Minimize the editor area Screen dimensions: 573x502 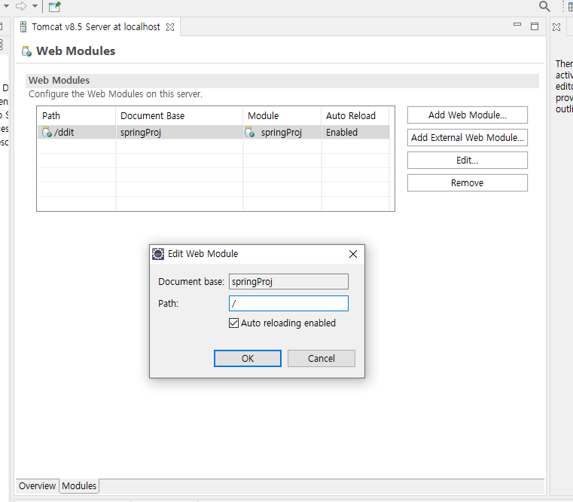coord(517,25)
